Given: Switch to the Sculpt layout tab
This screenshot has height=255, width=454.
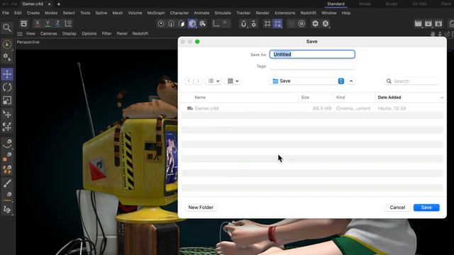Looking at the screenshot, I should pos(392,4).
